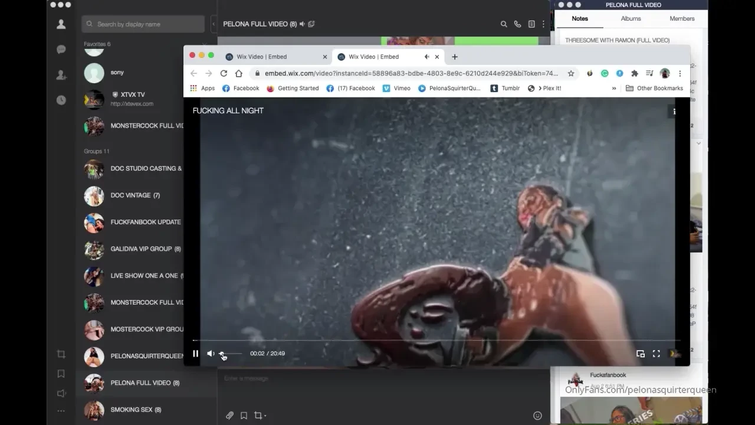This screenshot has height=425, width=755.
Task: Switch to the Albums tab
Action: (631, 18)
